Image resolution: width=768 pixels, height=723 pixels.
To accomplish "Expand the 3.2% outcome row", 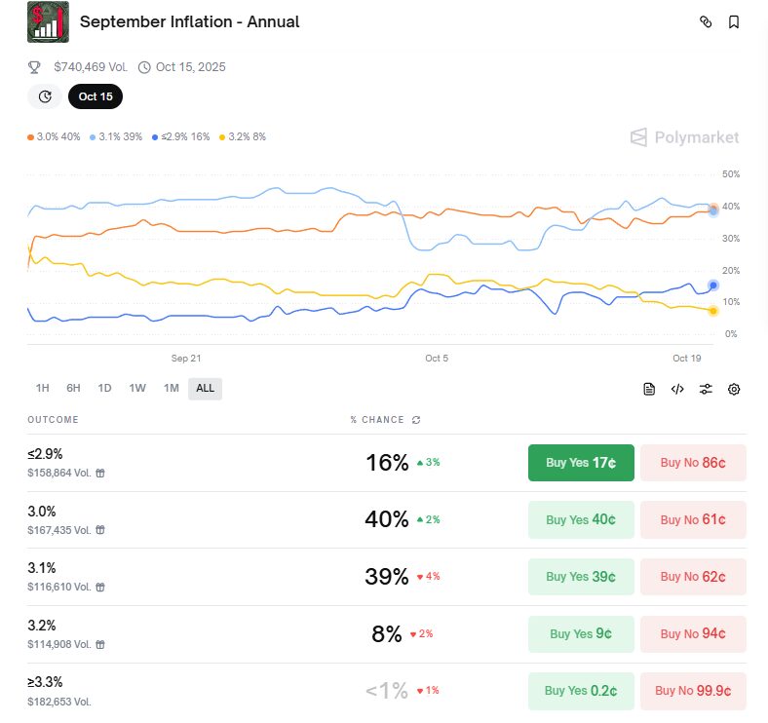I will pos(195,633).
